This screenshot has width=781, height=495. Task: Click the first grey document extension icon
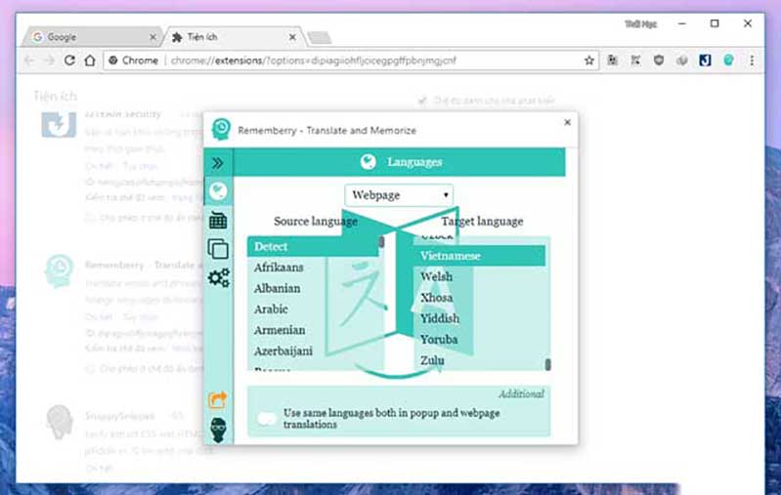point(612,61)
